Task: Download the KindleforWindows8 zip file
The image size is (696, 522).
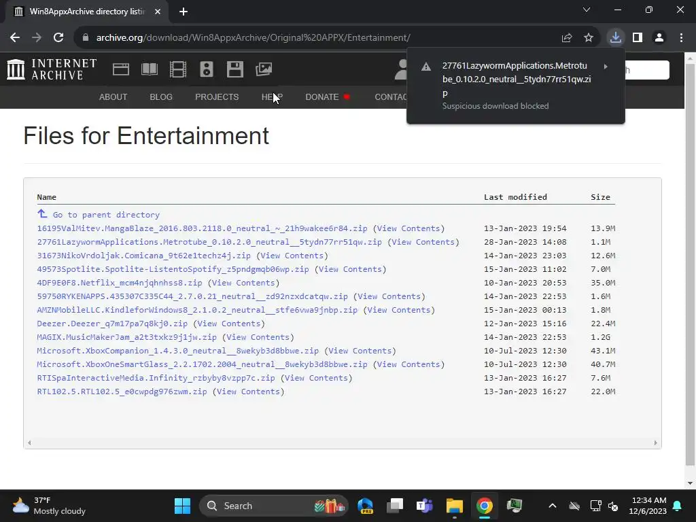Action: coord(197,310)
